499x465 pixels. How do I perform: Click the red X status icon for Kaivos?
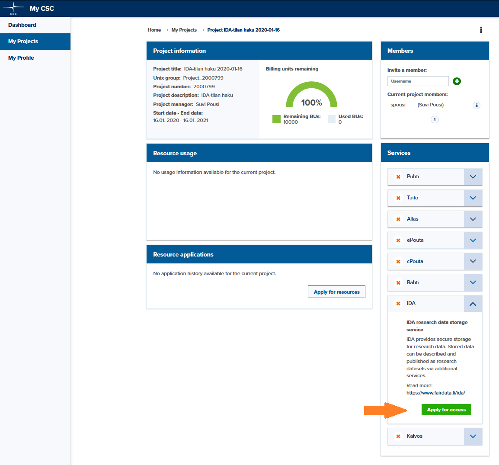pyautogui.click(x=398, y=436)
